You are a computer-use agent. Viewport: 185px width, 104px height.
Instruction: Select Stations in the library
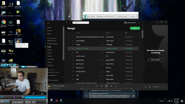point(50,56)
